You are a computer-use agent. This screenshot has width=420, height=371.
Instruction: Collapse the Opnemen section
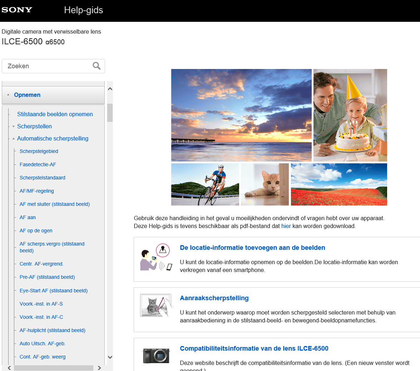point(8,95)
